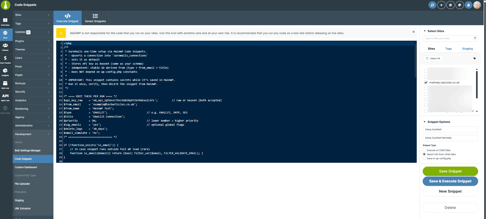Open Code Snippets in Development menu
This screenshot has width=486, height=219.
[x=33, y=159]
